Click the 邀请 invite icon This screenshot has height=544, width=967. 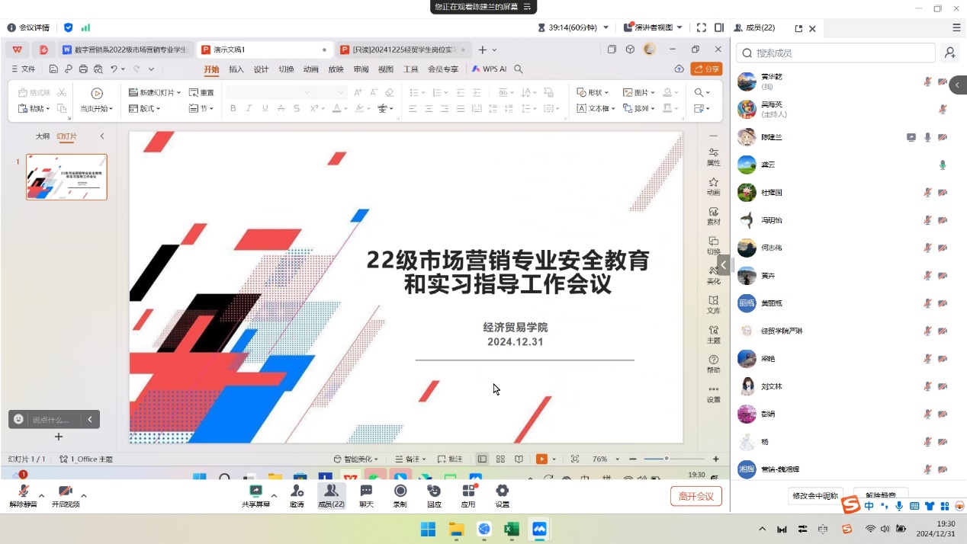[x=297, y=494]
